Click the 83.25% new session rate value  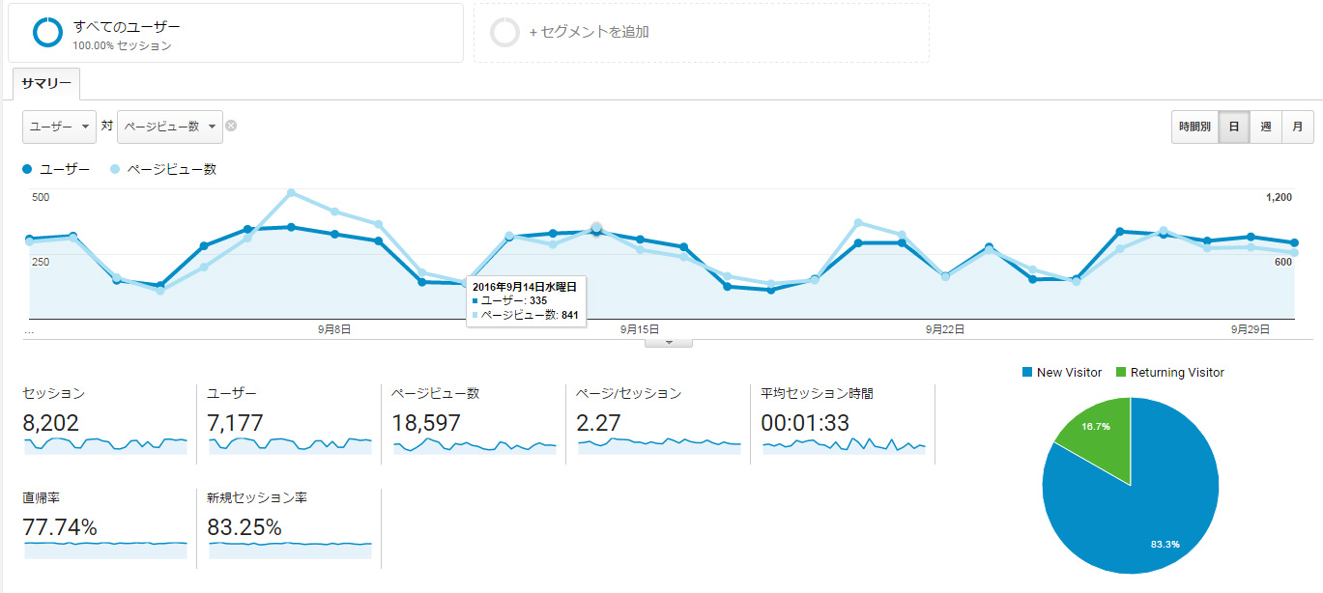point(244,527)
